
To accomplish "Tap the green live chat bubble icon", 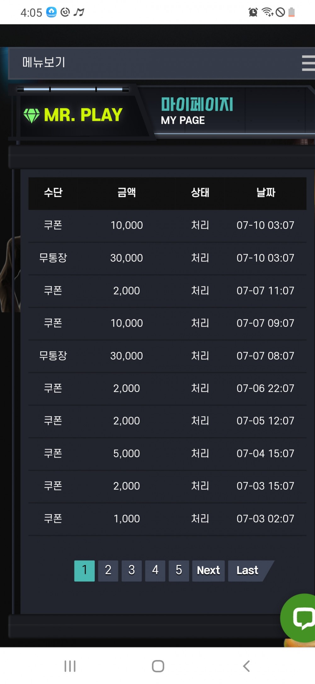I will point(298,618).
